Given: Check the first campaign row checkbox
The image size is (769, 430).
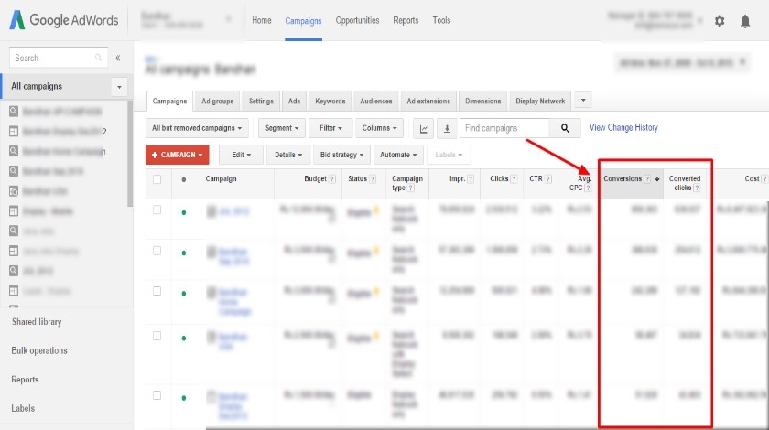Looking at the screenshot, I should click(x=157, y=210).
